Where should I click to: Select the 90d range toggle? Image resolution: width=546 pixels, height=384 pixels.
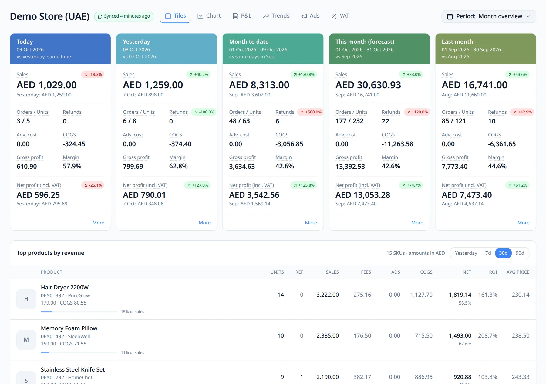(x=520, y=253)
